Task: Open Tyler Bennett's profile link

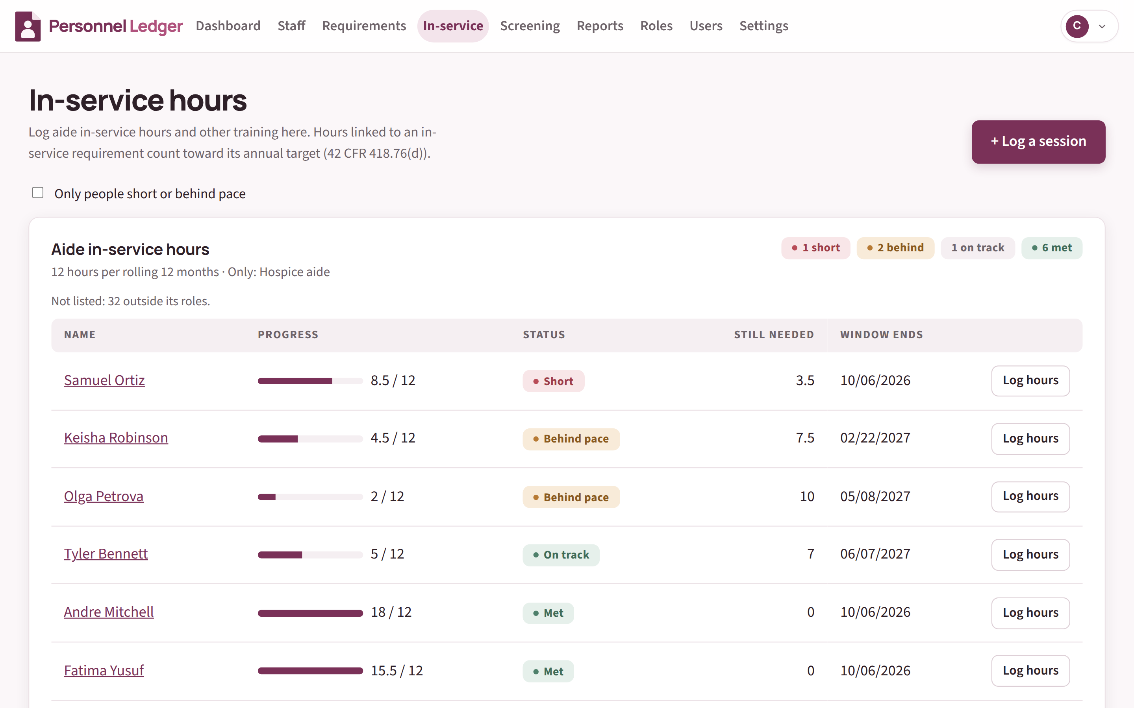Action: 106,554
